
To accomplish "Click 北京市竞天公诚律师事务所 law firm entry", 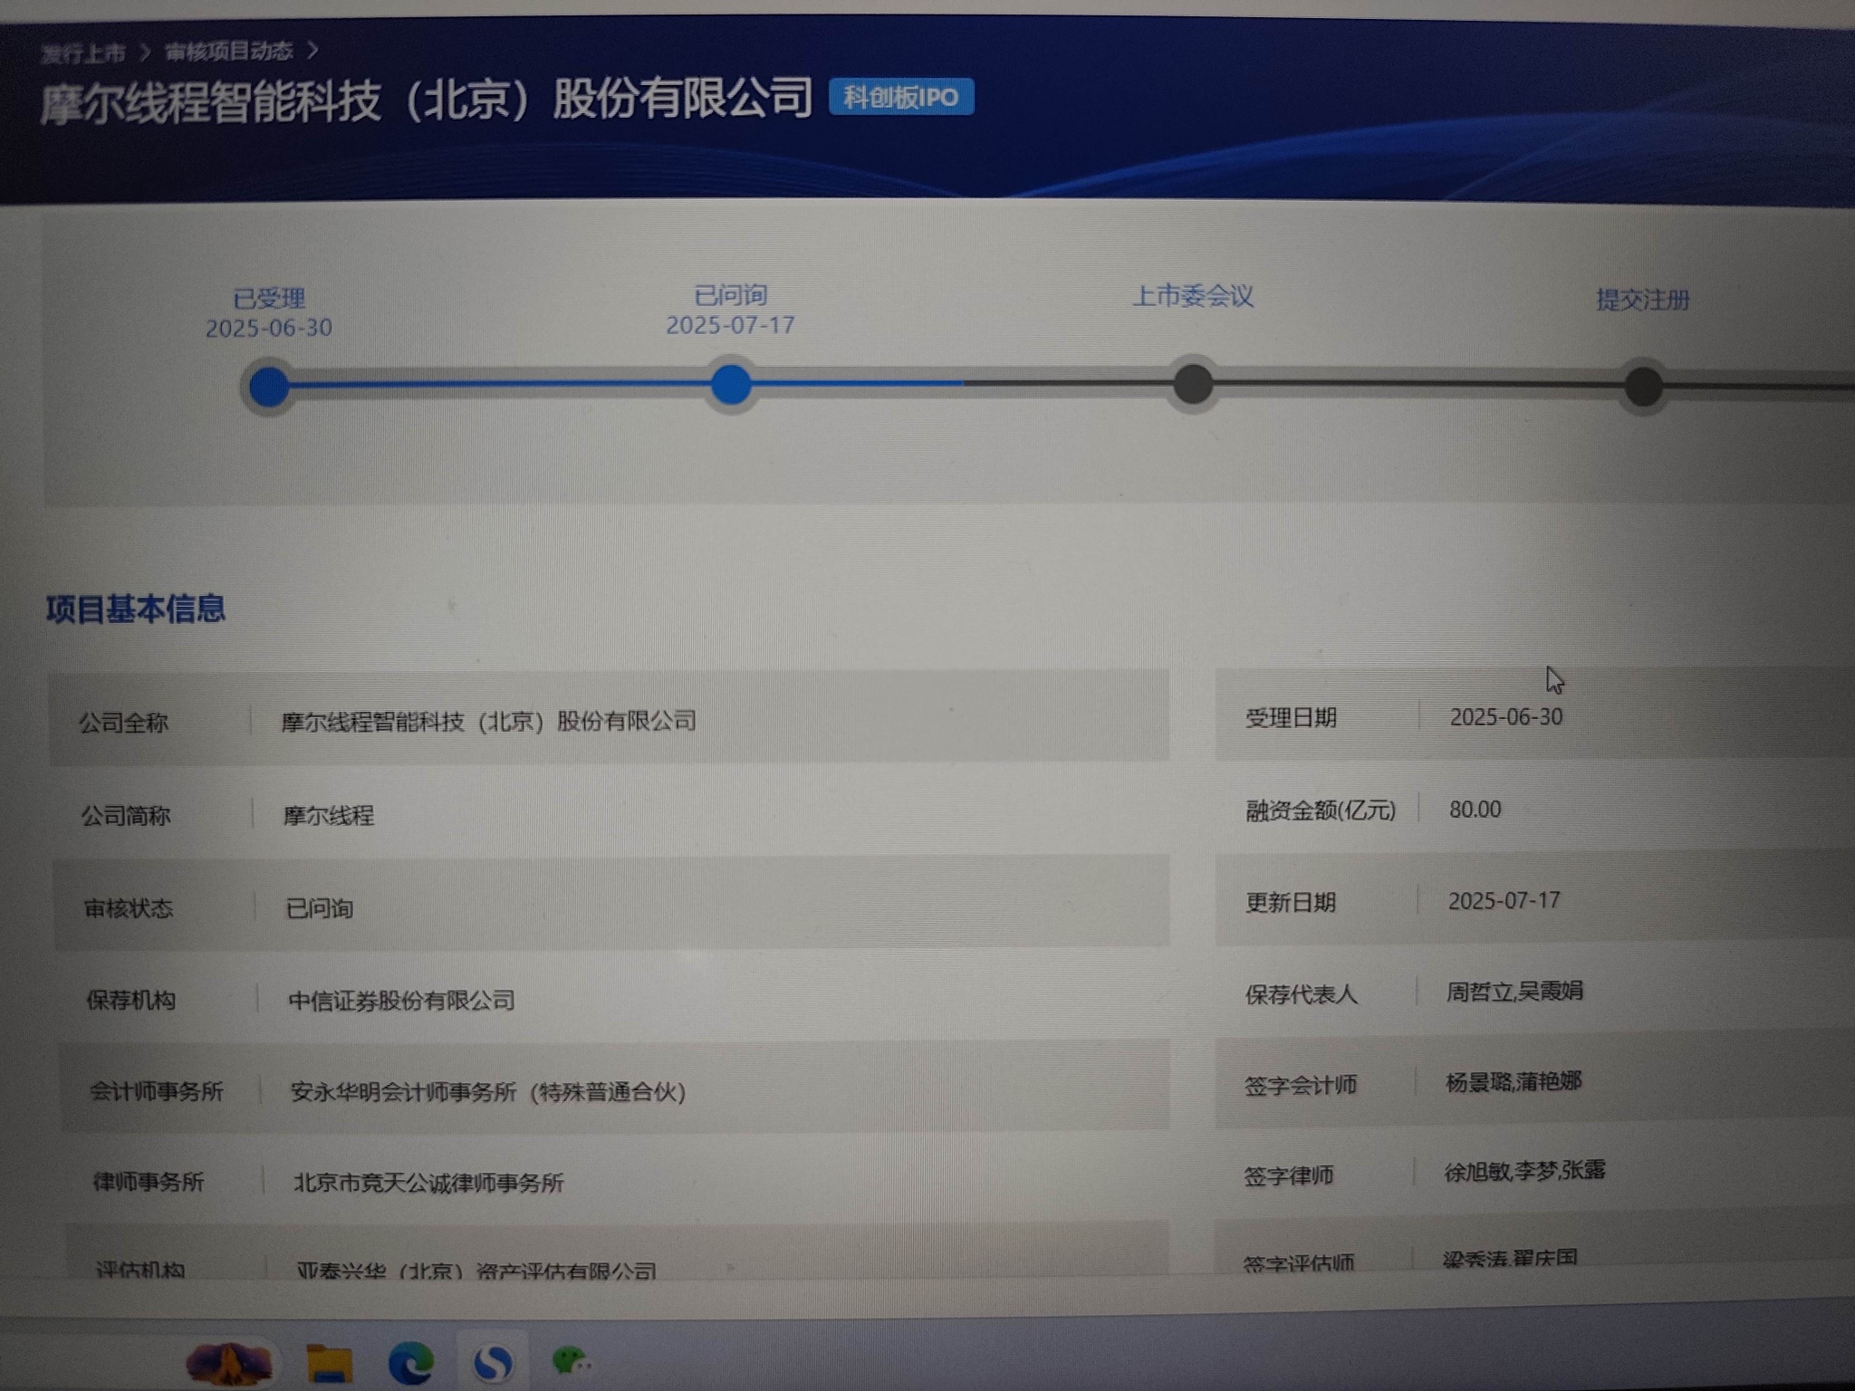I will click(x=428, y=1183).
